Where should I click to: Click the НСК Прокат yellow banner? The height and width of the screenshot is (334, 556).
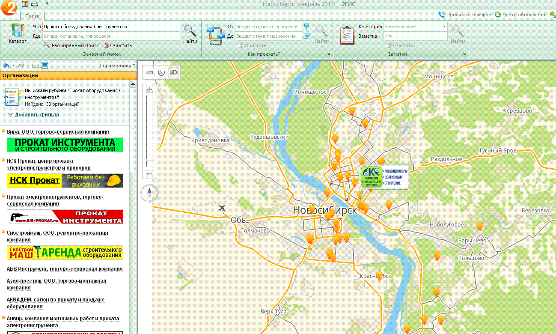pyautogui.click(x=65, y=181)
